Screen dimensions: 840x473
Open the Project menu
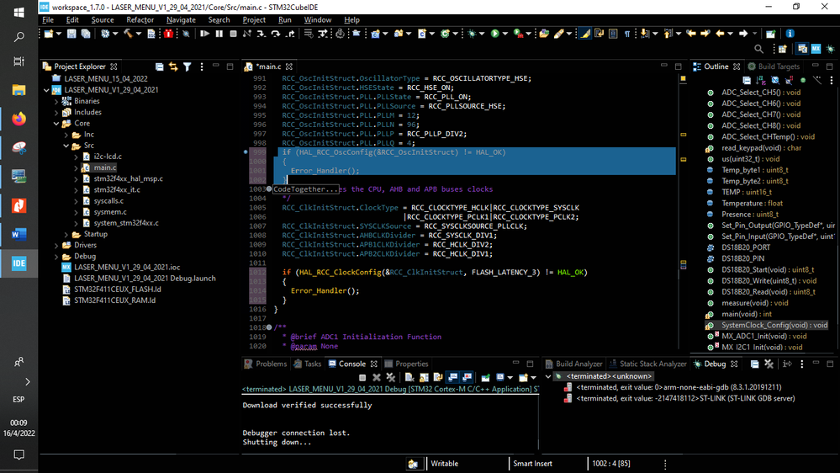(x=254, y=20)
